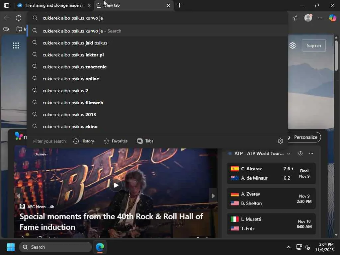Image resolution: width=340 pixels, height=255 pixels.
Task: Expand the ATP World Tour dropdown
Action: tap(289, 153)
